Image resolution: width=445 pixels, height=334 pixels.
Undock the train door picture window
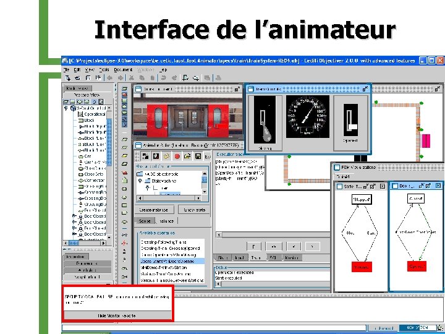coord(237,89)
